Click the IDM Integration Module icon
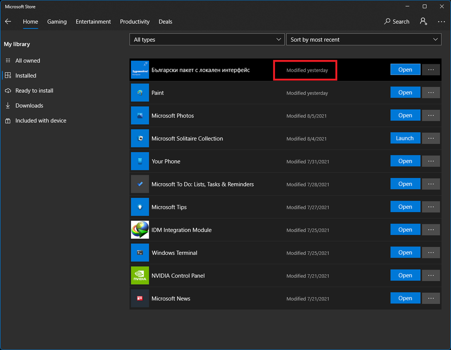Screen dimensions: 451x350 point(140,230)
